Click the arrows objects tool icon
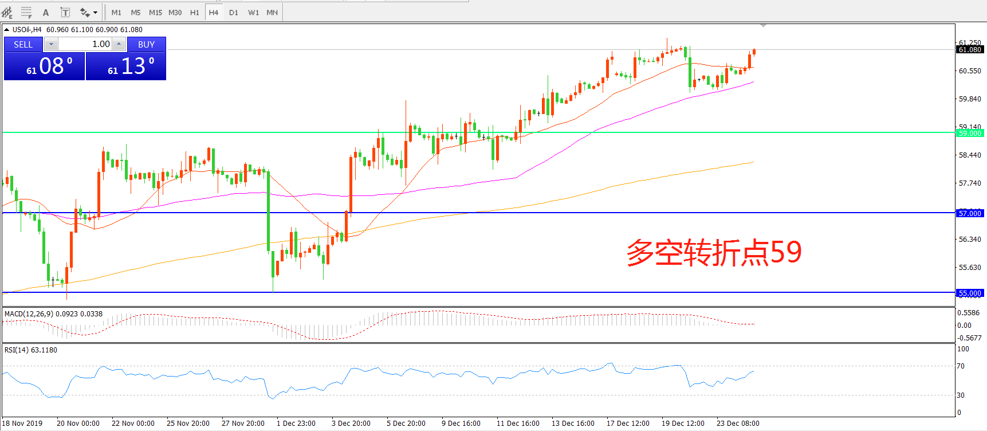The width and height of the screenshot is (987, 431). click(84, 13)
